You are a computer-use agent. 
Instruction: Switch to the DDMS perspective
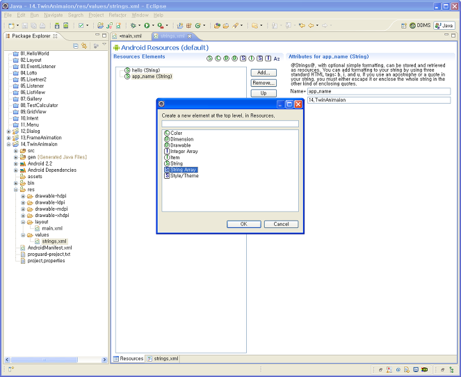click(x=420, y=26)
